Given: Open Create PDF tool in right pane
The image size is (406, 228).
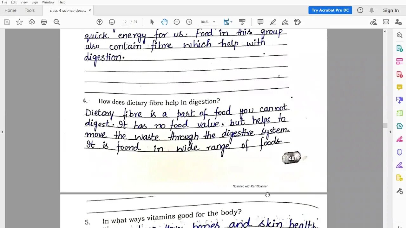Looking at the screenshot, I should coord(400,74).
